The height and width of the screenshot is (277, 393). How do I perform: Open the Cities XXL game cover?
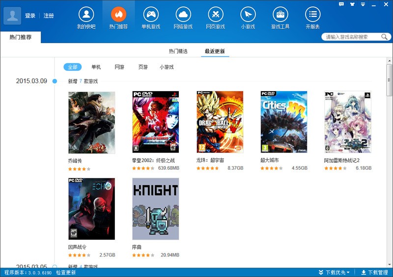click(x=284, y=122)
